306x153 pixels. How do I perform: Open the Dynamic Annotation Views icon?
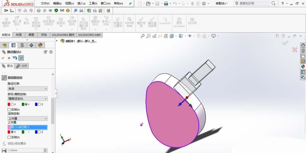click(x=166, y=36)
